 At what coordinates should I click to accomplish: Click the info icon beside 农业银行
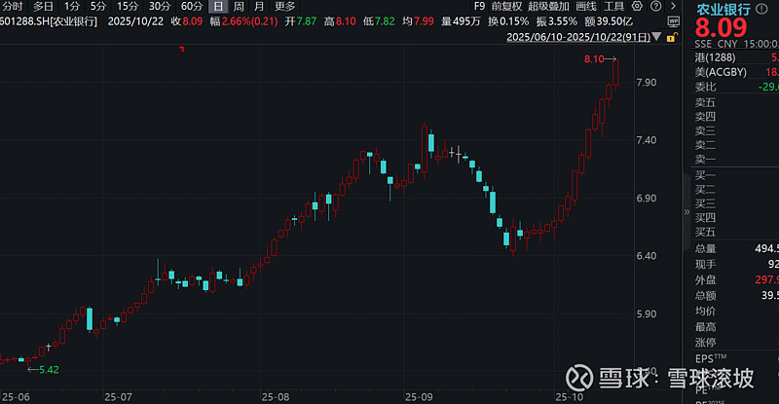760,8
